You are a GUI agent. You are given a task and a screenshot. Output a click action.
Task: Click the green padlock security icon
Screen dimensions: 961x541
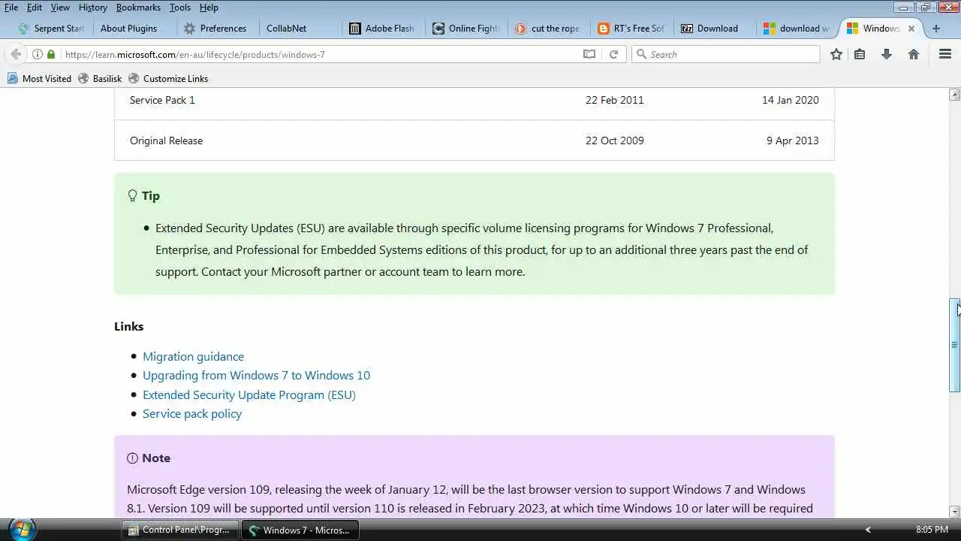[51, 54]
